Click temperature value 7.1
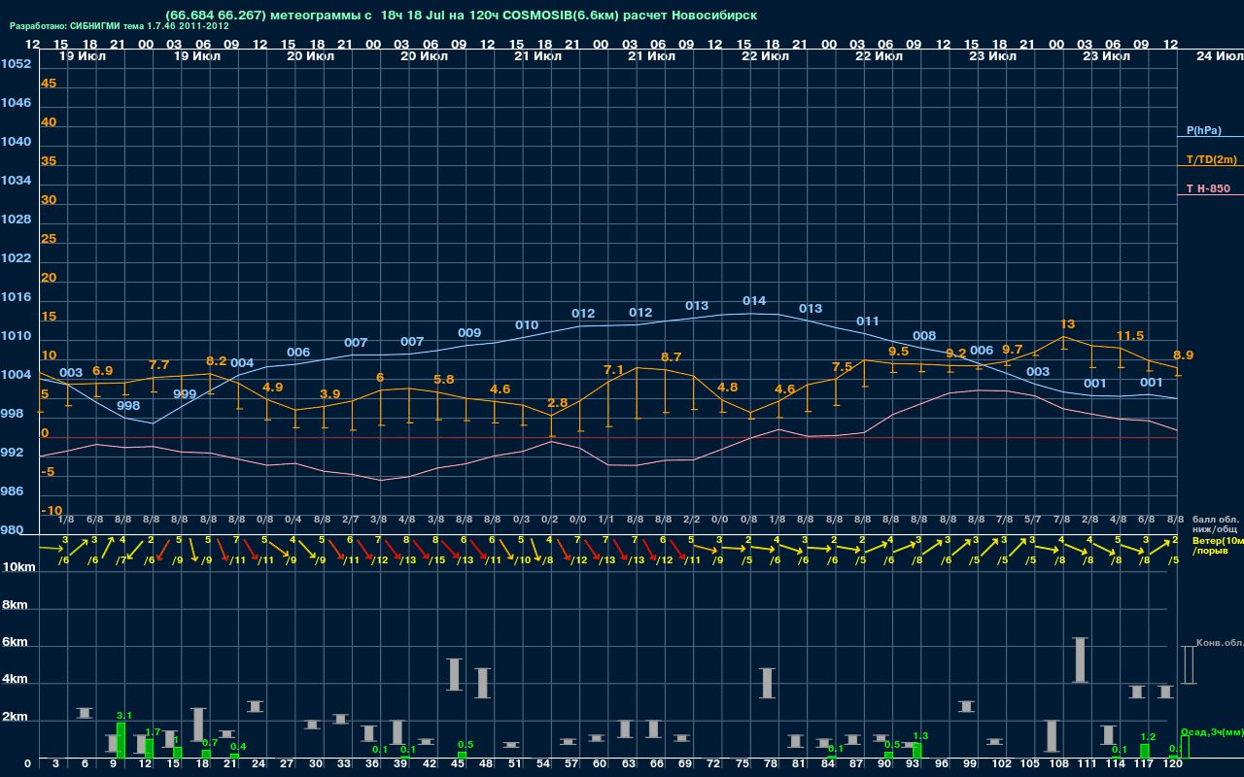The image size is (1244, 777). pos(614,370)
